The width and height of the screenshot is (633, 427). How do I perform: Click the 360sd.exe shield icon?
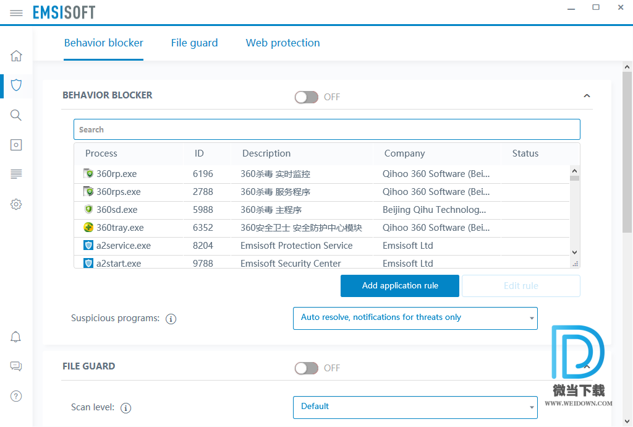coord(88,209)
